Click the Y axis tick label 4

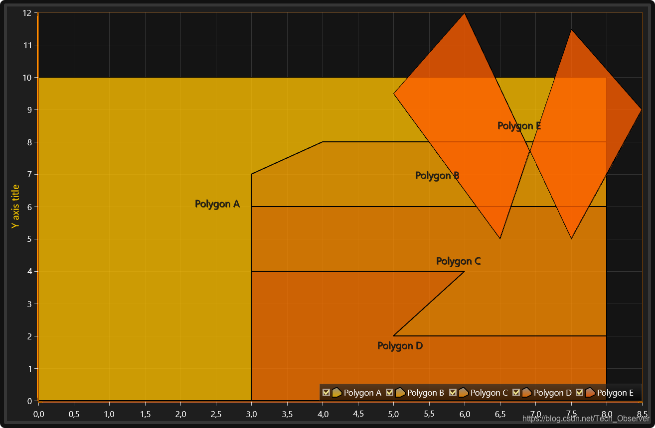coord(29,272)
